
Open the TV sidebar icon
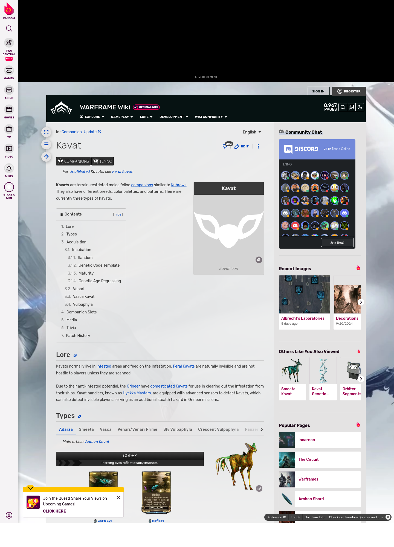tap(9, 129)
